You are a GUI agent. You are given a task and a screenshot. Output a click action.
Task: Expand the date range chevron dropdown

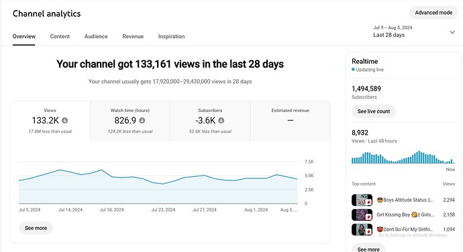click(452, 32)
